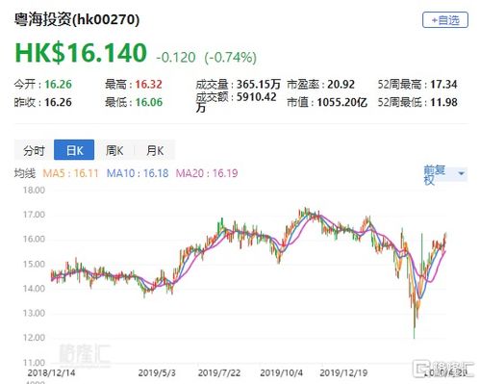Click the 12.00 y-axis price label
480x384 pixels.
click(x=34, y=338)
